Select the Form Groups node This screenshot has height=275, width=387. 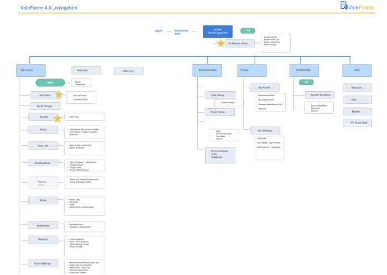pos(45,106)
